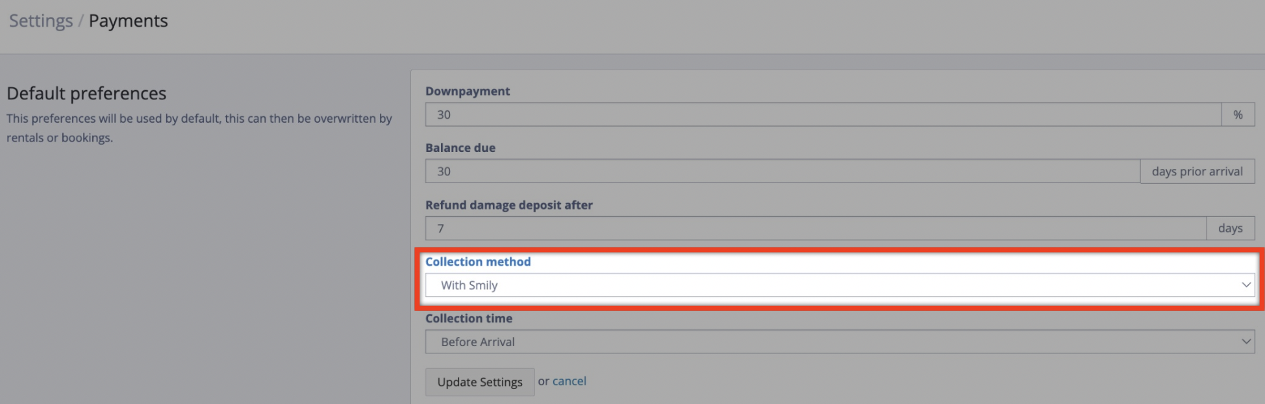
Task: Click the Collection method chevron arrow
Action: pyautogui.click(x=1246, y=285)
